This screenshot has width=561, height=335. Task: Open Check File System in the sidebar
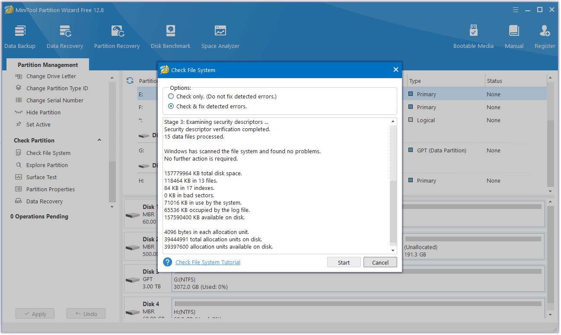point(48,153)
